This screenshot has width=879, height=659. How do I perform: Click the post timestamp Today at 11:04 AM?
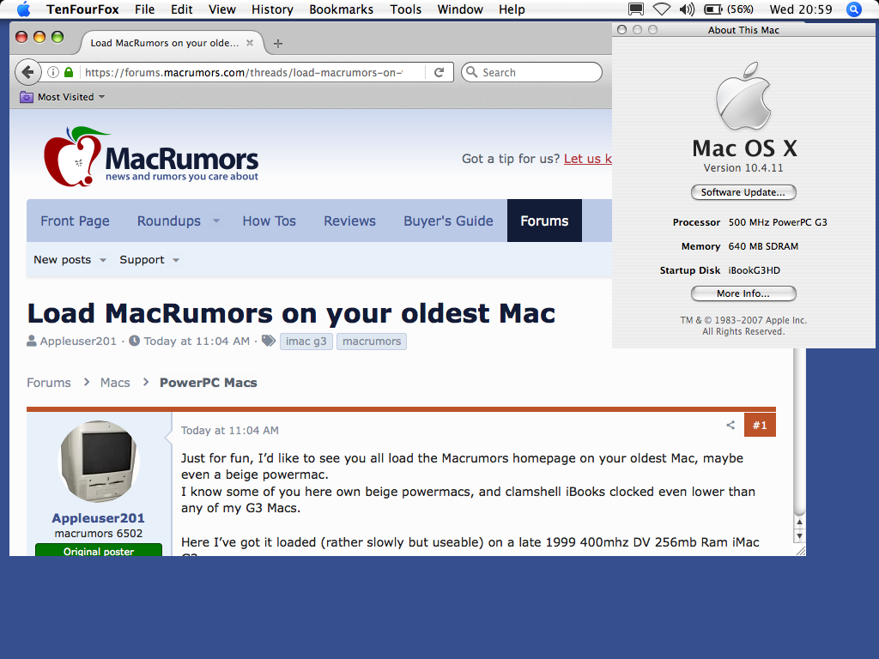pyautogui.click(x=230, y=431)
